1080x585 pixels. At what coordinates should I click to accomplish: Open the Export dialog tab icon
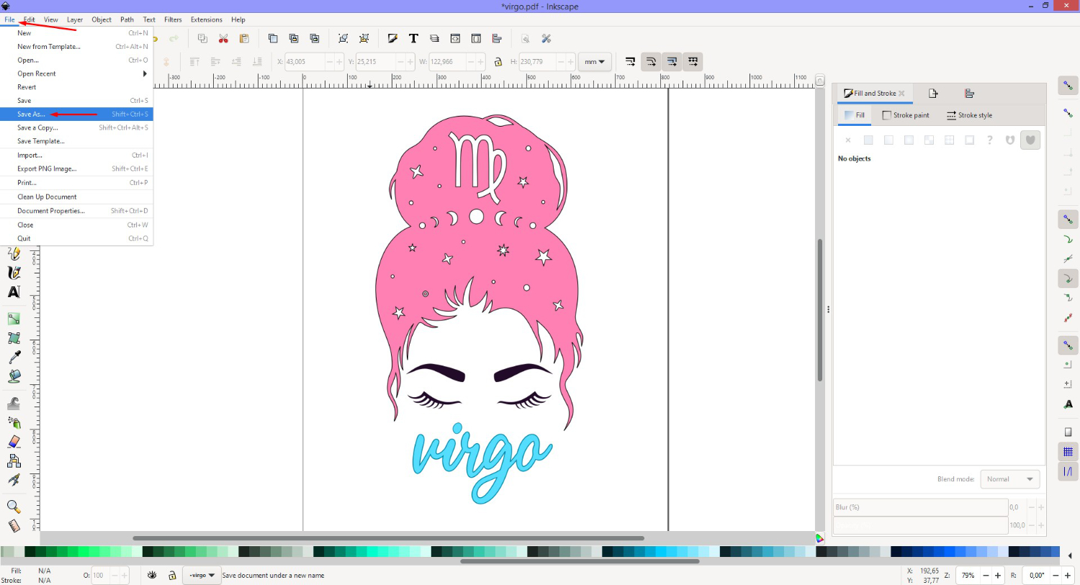click(x=933, y=93)
